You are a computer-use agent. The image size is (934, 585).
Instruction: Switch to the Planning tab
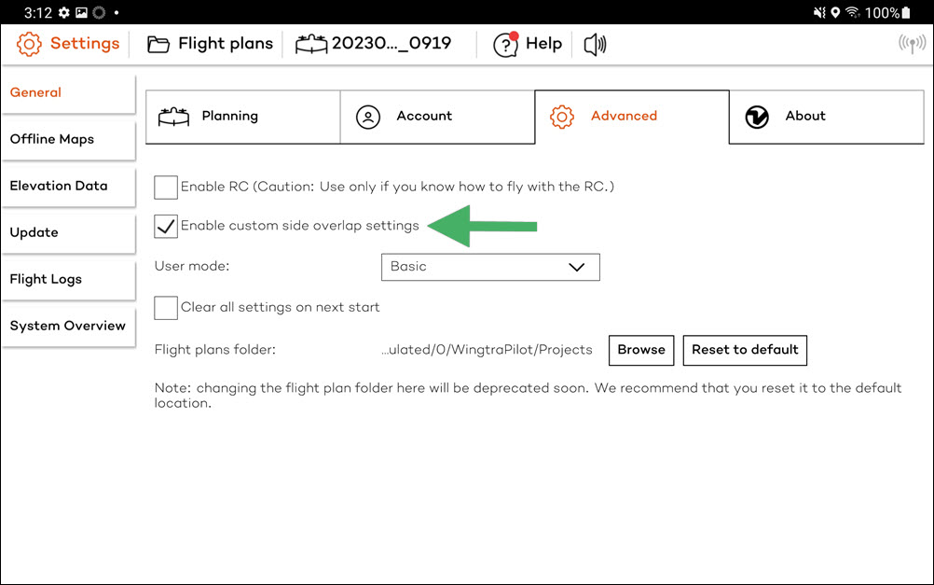tap(242, 117)
